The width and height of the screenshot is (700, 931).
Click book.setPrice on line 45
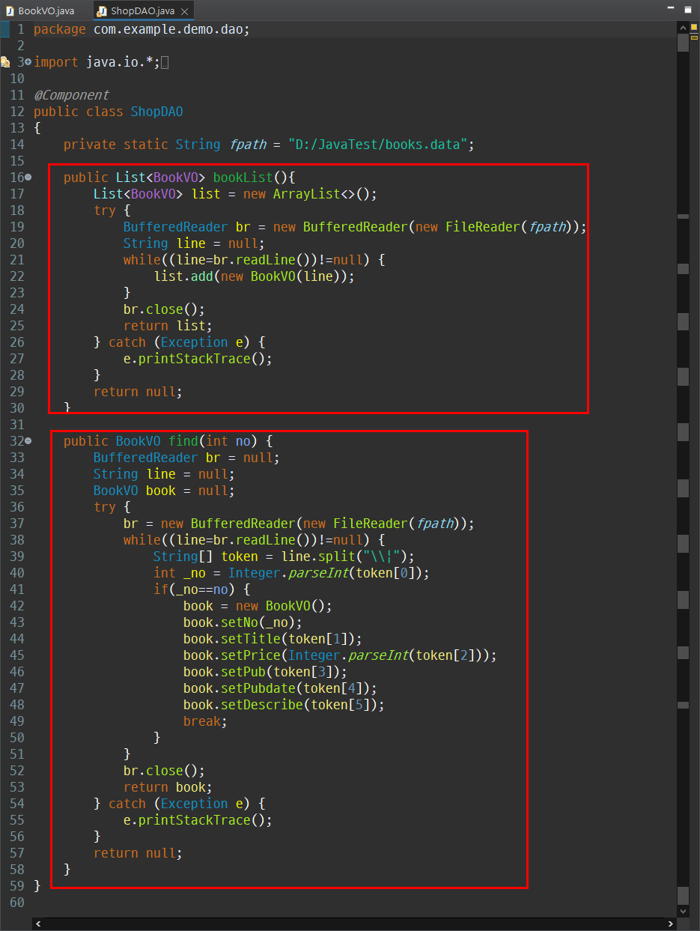[231, 655]
